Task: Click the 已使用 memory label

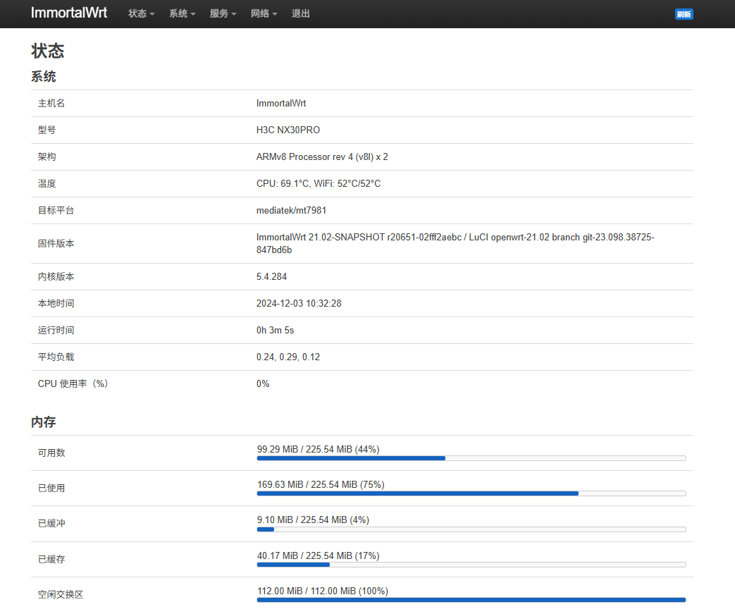Action: point(51,488)
